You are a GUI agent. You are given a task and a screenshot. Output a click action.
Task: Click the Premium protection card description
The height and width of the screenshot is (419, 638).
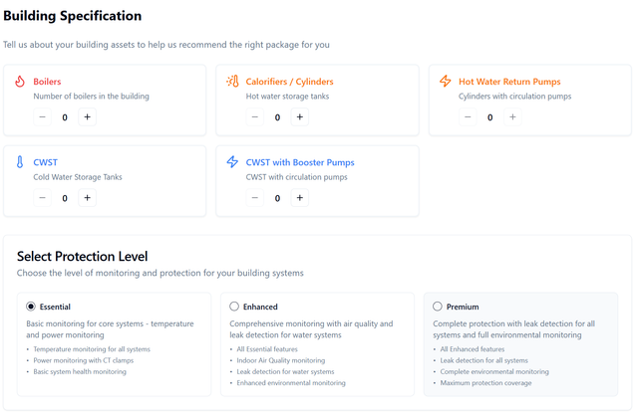point(514,329)
